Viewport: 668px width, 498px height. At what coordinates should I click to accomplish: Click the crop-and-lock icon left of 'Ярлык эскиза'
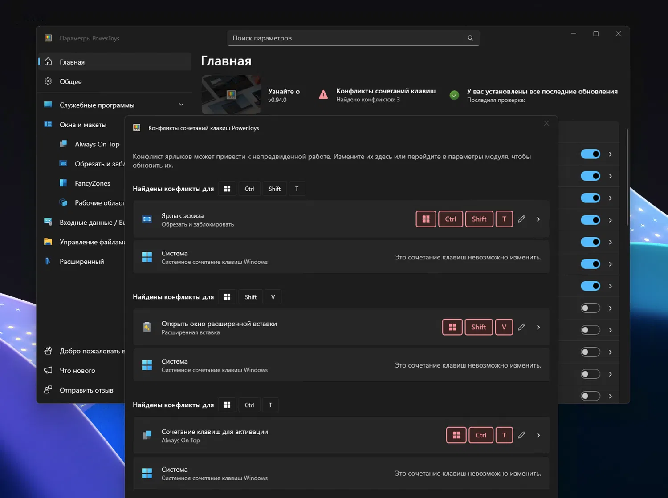(147, 219)
